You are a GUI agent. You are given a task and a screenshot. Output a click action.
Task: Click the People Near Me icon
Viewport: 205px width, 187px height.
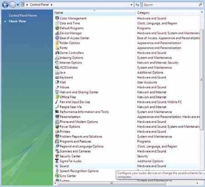point(57,107)
